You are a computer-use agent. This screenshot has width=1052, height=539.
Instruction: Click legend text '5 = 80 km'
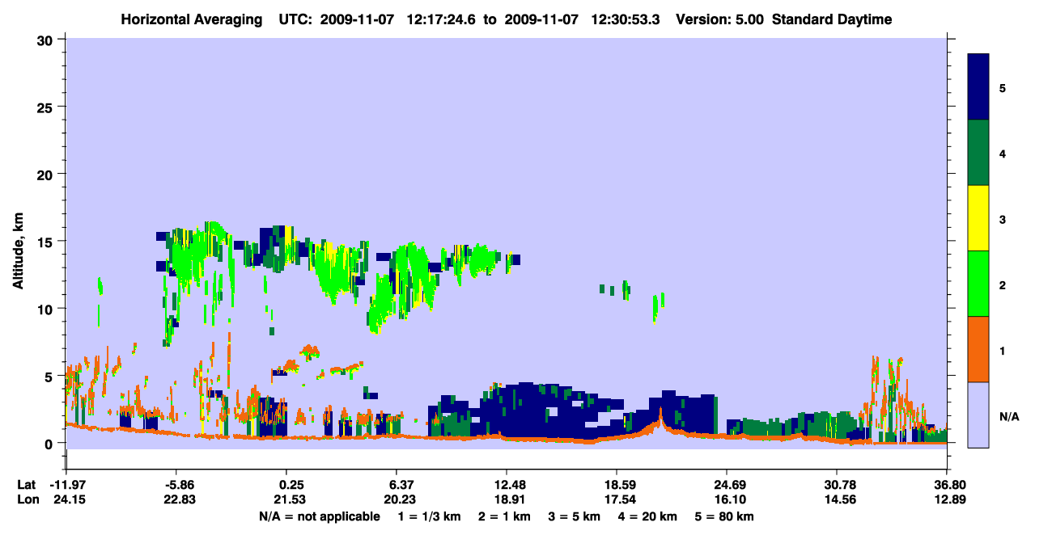click(725, 516)
